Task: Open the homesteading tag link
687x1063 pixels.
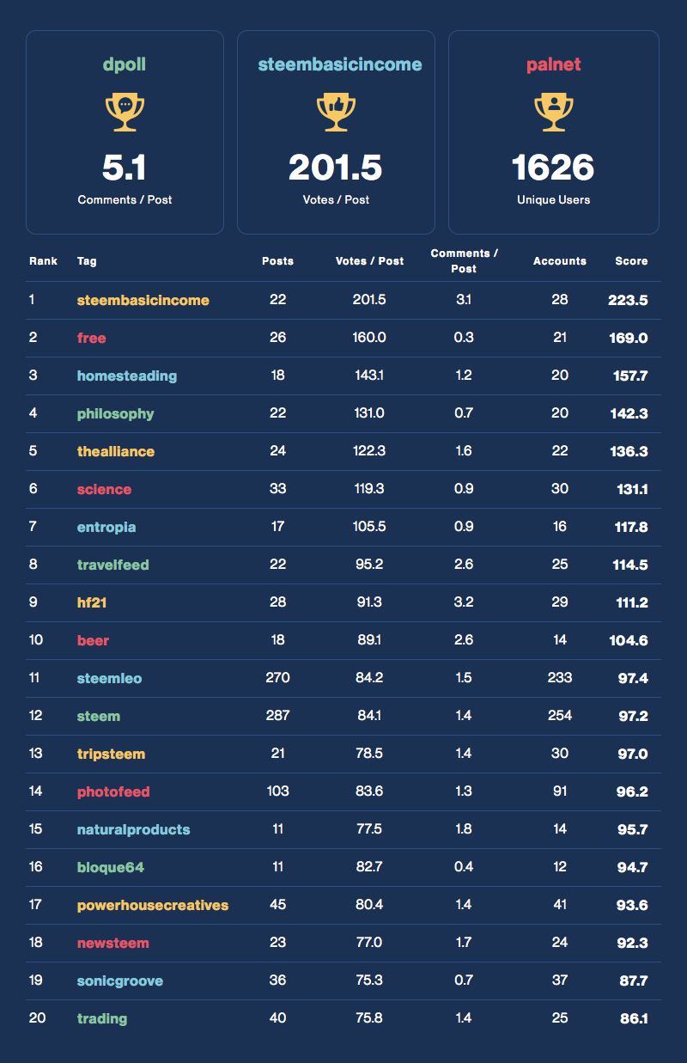Action: (x=127, y=376)
